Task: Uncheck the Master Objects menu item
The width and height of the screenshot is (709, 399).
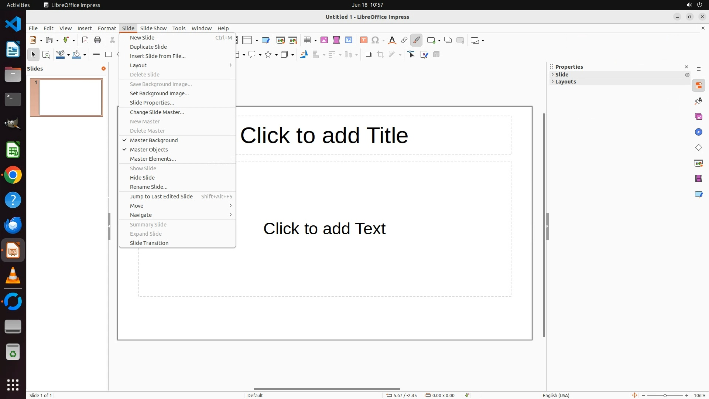Action: pos(149,150)
